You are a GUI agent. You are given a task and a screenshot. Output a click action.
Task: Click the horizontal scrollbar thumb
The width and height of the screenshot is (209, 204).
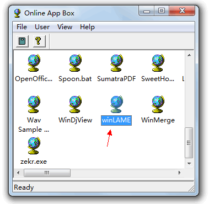coord(47,173)
